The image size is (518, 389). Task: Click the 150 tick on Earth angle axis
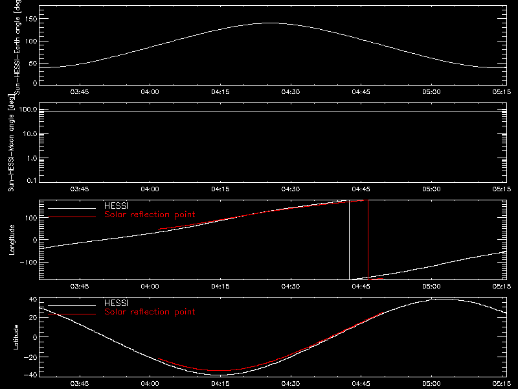coord(31,19)
